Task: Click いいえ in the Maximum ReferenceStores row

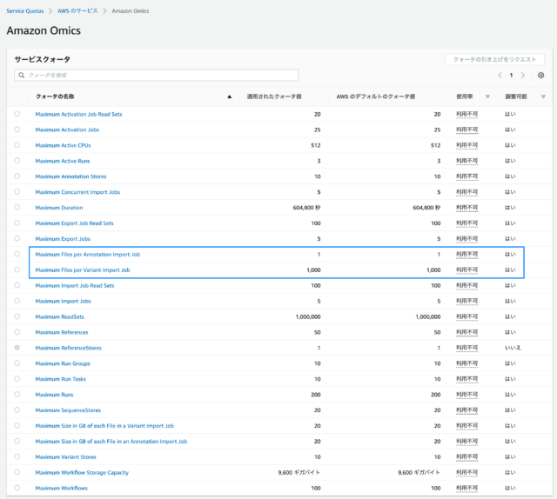Action: tap(513, 348)
